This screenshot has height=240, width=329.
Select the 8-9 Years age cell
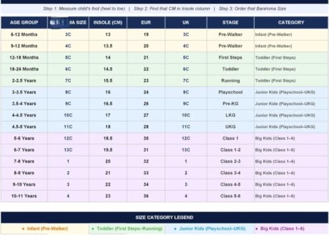24,173
